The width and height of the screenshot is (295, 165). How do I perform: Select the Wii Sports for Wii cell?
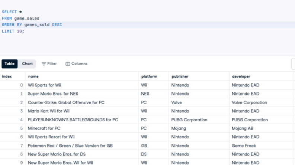(x=44, y=85)
